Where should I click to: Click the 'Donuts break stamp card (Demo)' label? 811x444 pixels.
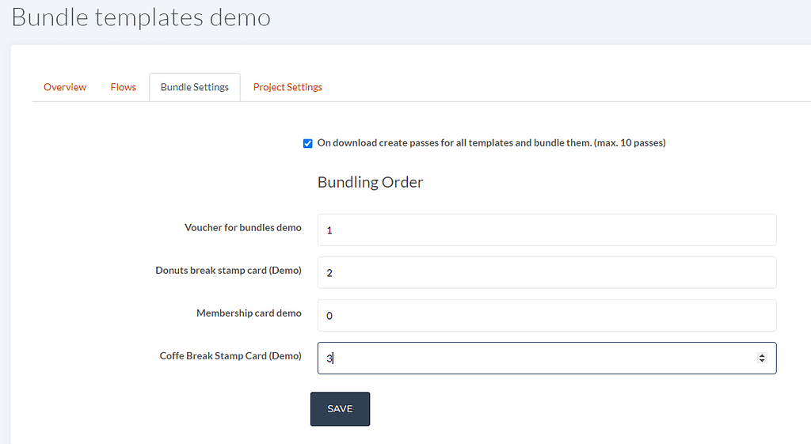229,271
